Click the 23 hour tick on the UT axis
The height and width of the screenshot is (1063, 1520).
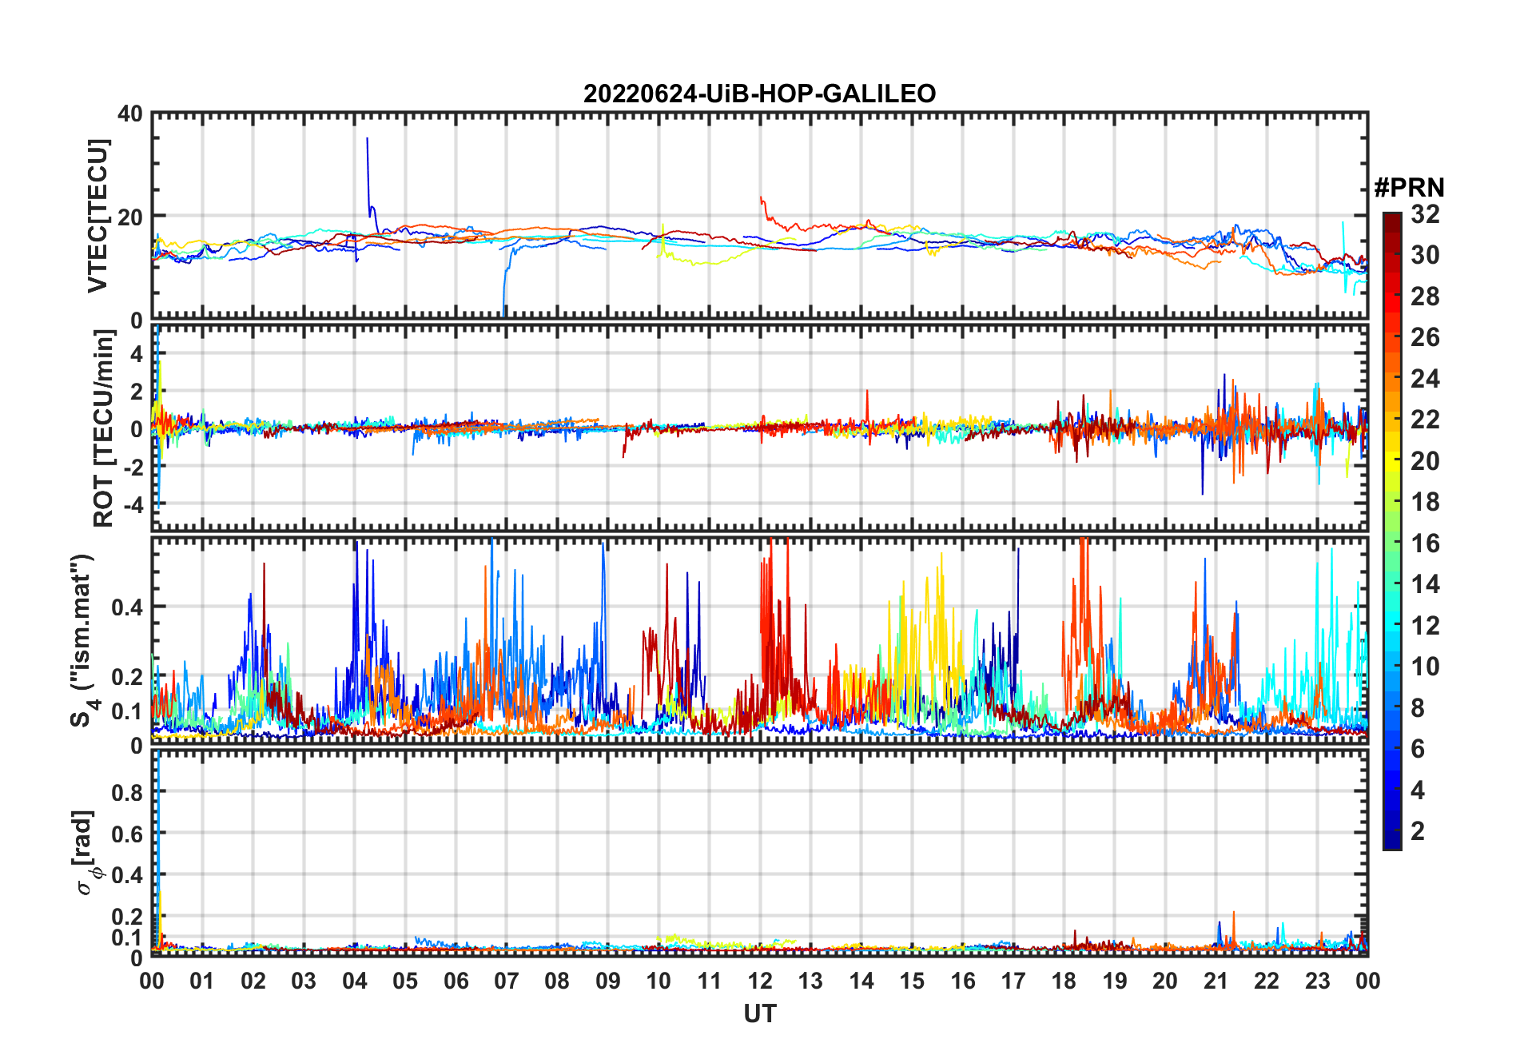click(x=1317, y=981)
